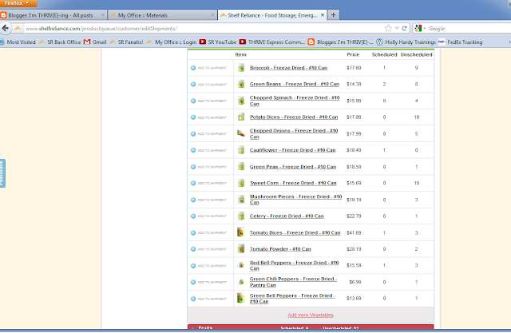The height and width of the screenshot is (333, 511).
Task: Add Green Peas to shipment
Action: [208, 167]
